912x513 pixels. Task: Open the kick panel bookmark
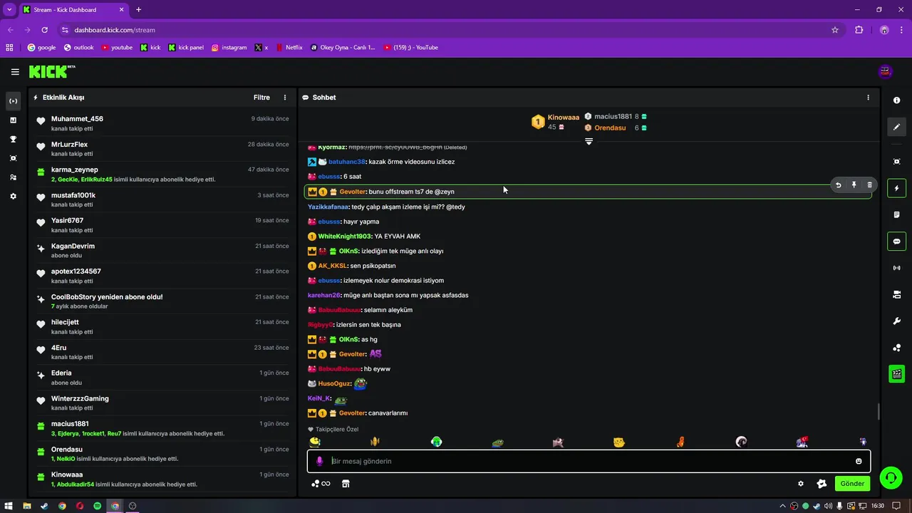pos(186,48)
